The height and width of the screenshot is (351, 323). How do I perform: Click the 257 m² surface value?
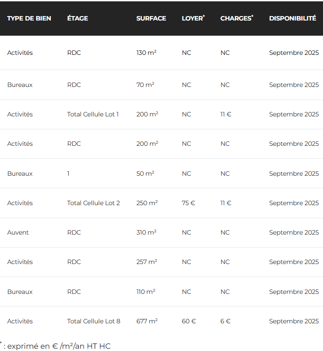click(x=147, y=262)
